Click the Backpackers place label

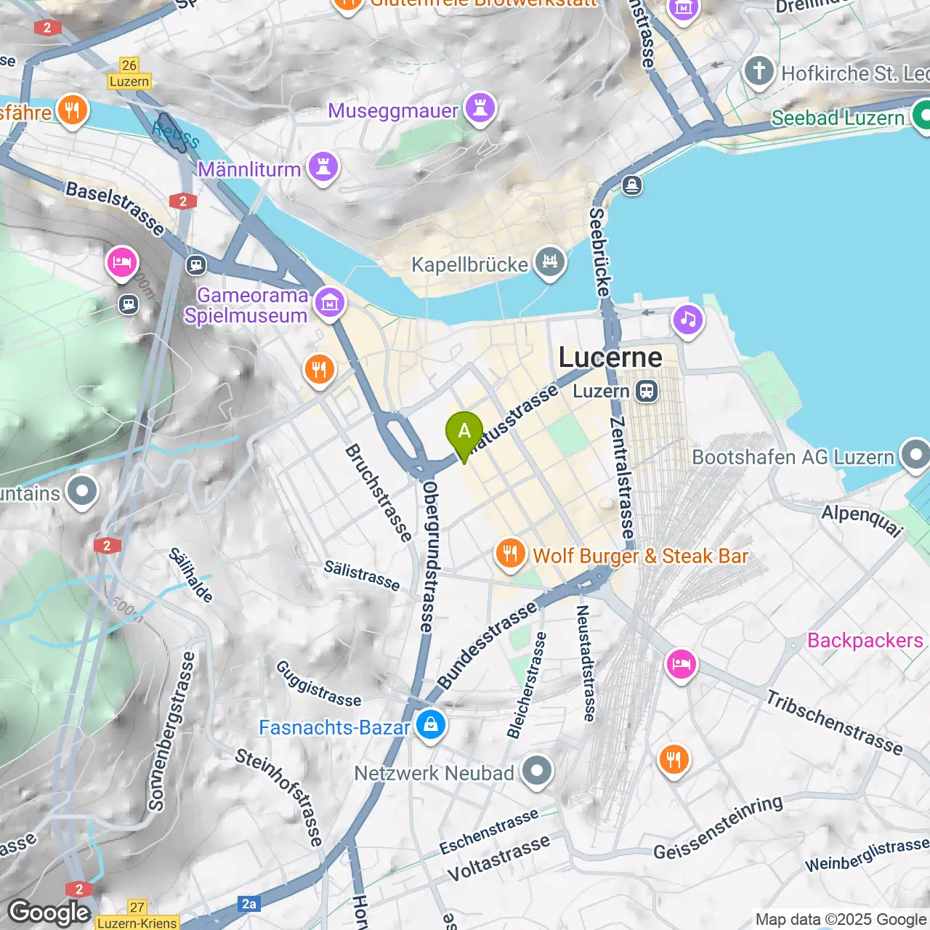(x=865, y=640)
